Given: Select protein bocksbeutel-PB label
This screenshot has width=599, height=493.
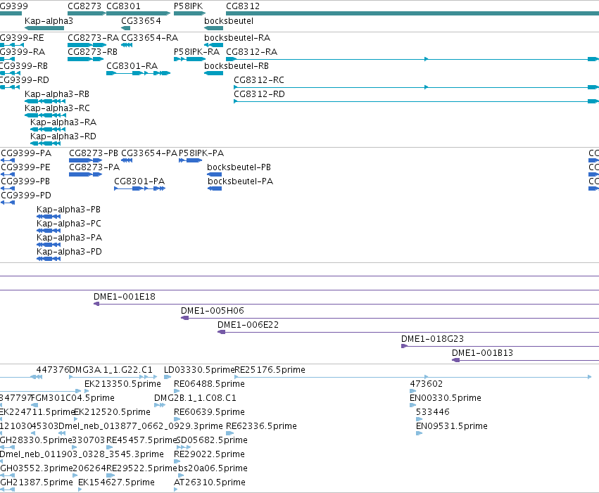Looking at the screenshot, I should (x=239, y=167).
